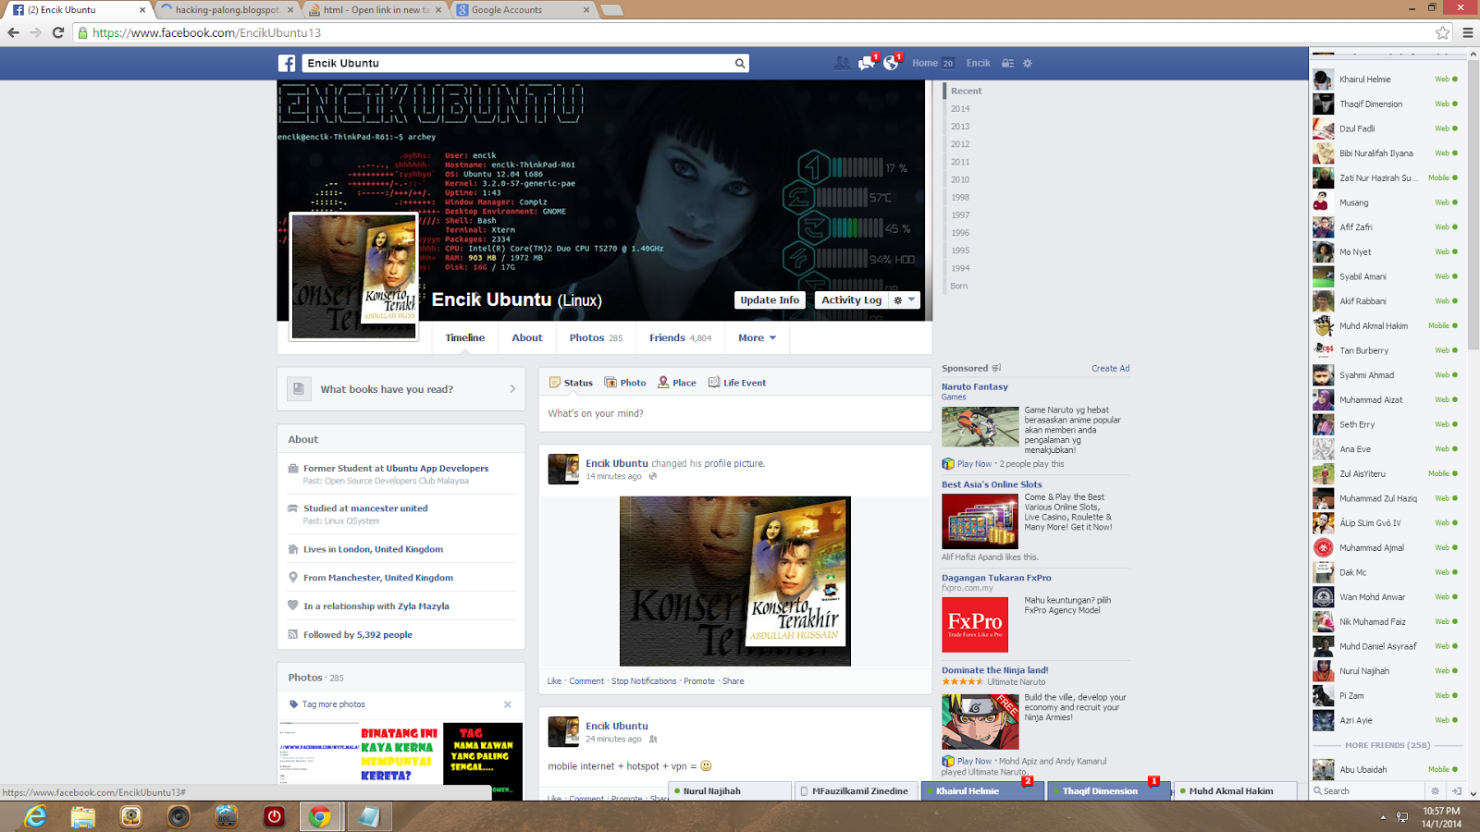The height and width of the screenshot is (832, 1480).
Task: Select the Photo composer option
Action: 625,383
